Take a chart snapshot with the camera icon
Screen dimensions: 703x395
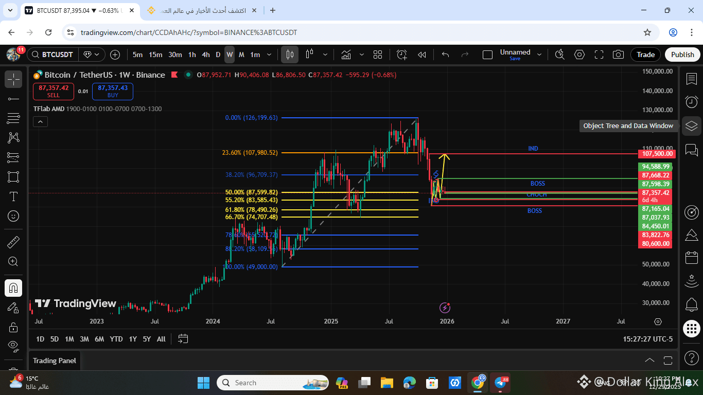coord(618,54)
